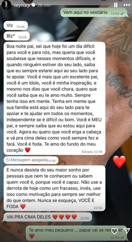This screenshot has width=132, height=242.
Task: Tap the 'VAI PRA CIMA DELES' message
Action: point(48,217)
